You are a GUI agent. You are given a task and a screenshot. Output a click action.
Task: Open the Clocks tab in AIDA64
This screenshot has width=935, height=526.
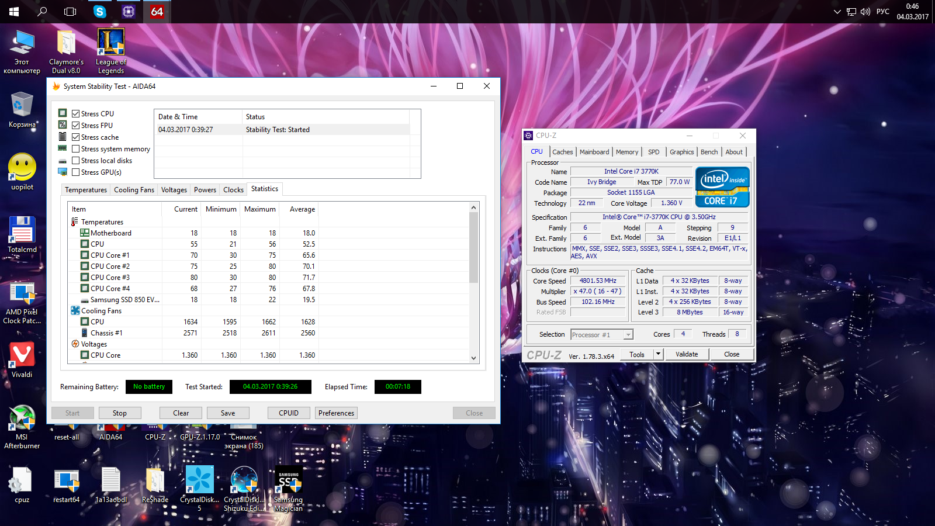pyautogui.click(x=233, y=190)
